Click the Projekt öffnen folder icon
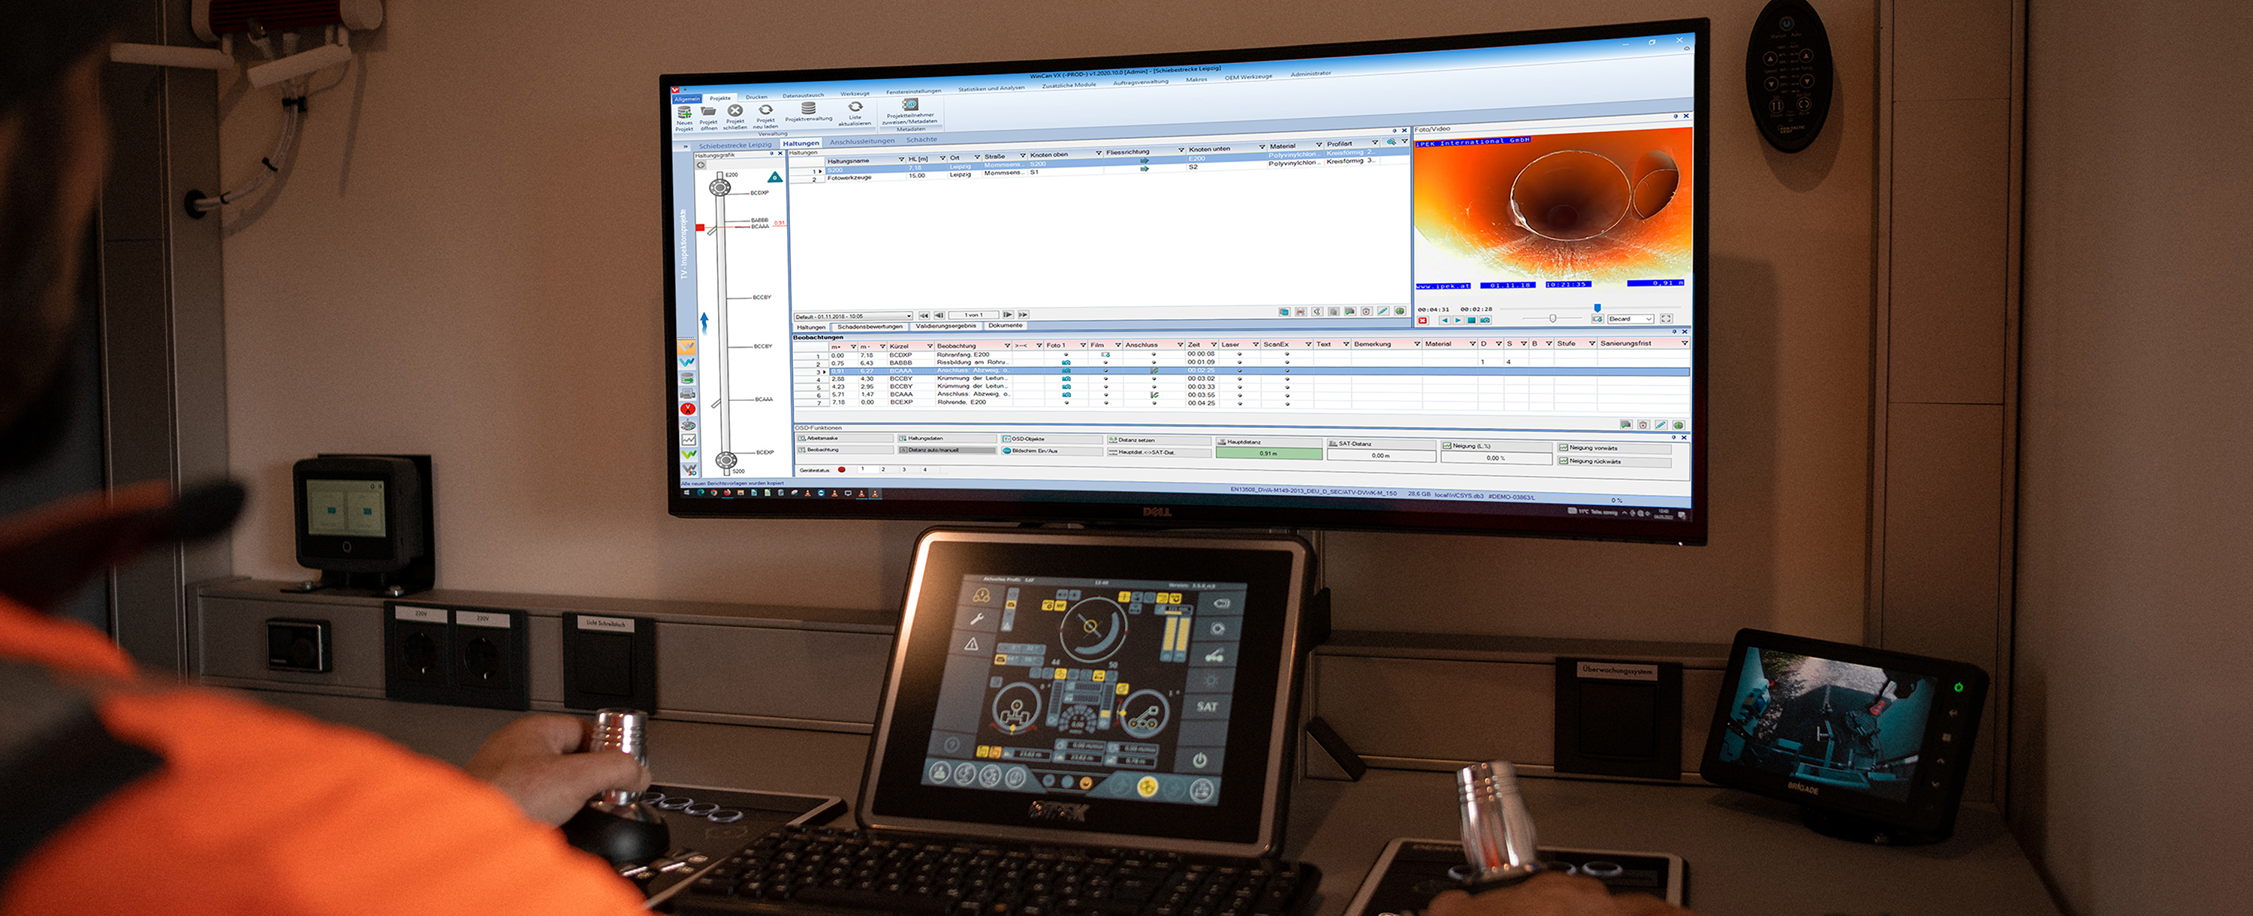2253x916 pixels. (x=708, y=111)
